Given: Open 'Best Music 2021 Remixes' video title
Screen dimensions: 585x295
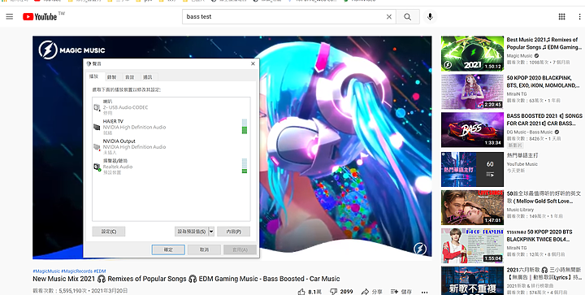Looking at the screenshot, I should point(544,43).
